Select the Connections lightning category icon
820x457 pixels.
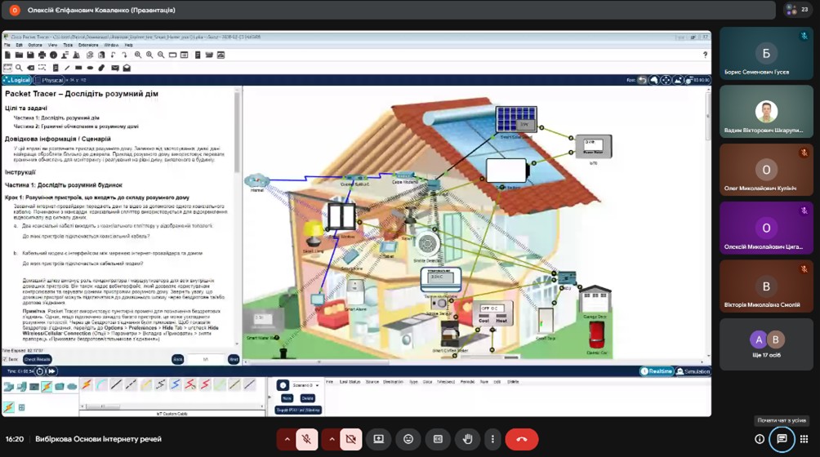click(x=47, y=387)
